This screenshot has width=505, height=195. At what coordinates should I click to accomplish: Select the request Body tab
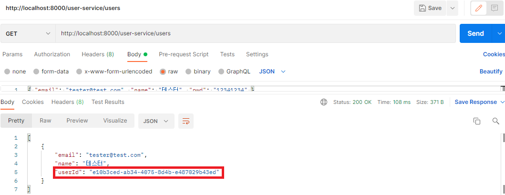137,54
